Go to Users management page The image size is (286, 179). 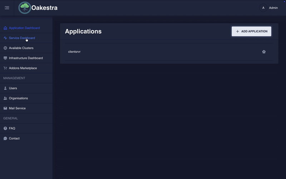coord(13,88)
